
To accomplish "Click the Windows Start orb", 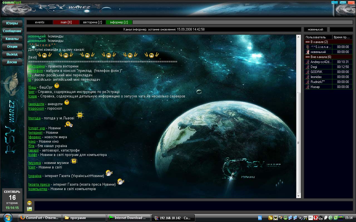I will [8, 217].
